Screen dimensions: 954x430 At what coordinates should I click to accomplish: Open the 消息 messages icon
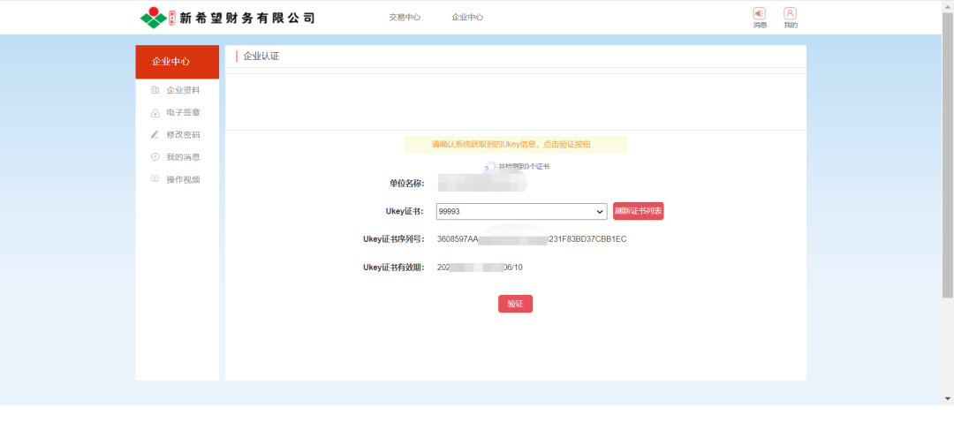pos(760,14)
